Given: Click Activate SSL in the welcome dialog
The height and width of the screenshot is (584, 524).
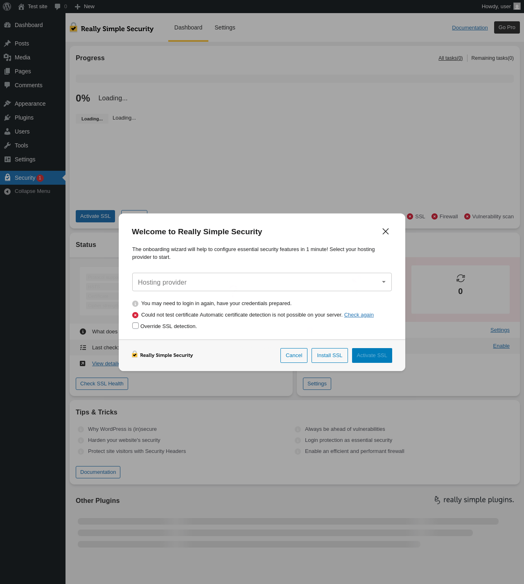Looking at the screenshot, I should [372, 355].
